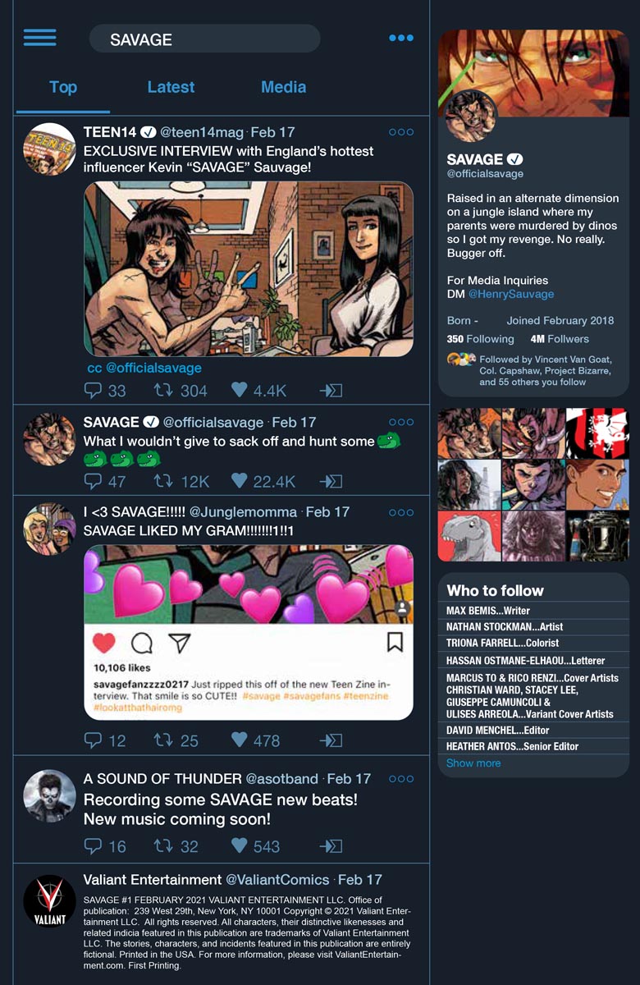The width and height of the screenshot is (640, 985).
Task: Tap the Instagram heart in embedded post
Action: pos(104,643)
